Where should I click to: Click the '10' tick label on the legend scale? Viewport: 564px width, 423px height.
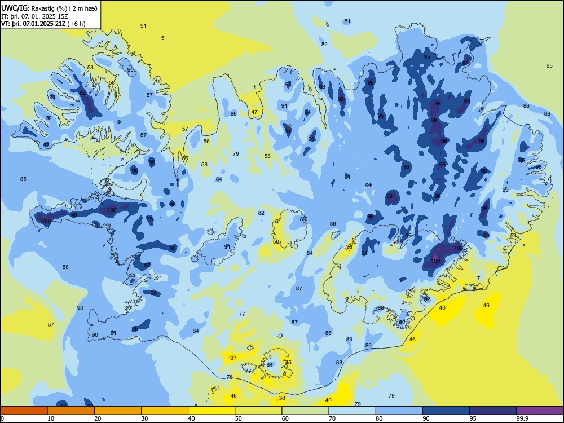(x=51, y=418)
